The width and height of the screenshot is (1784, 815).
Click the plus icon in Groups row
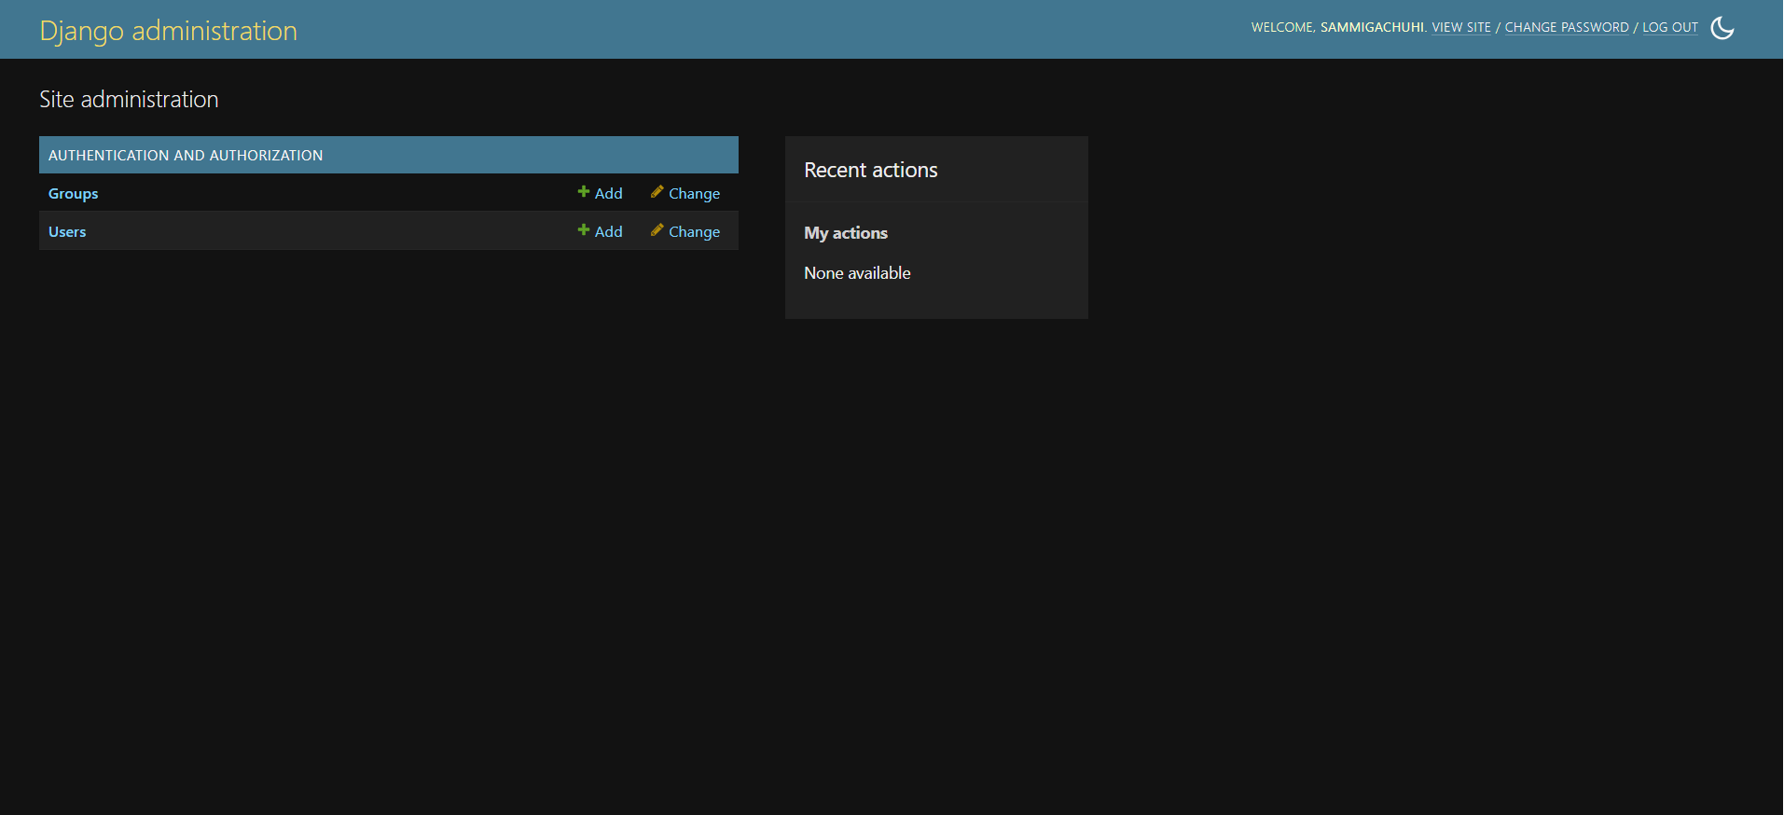[584, 192]
